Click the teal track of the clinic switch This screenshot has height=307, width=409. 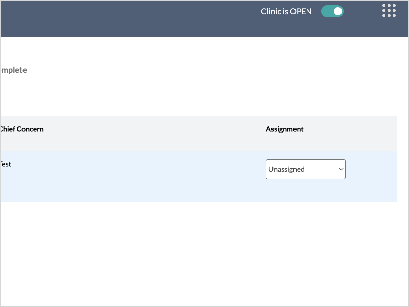[326, 11]
